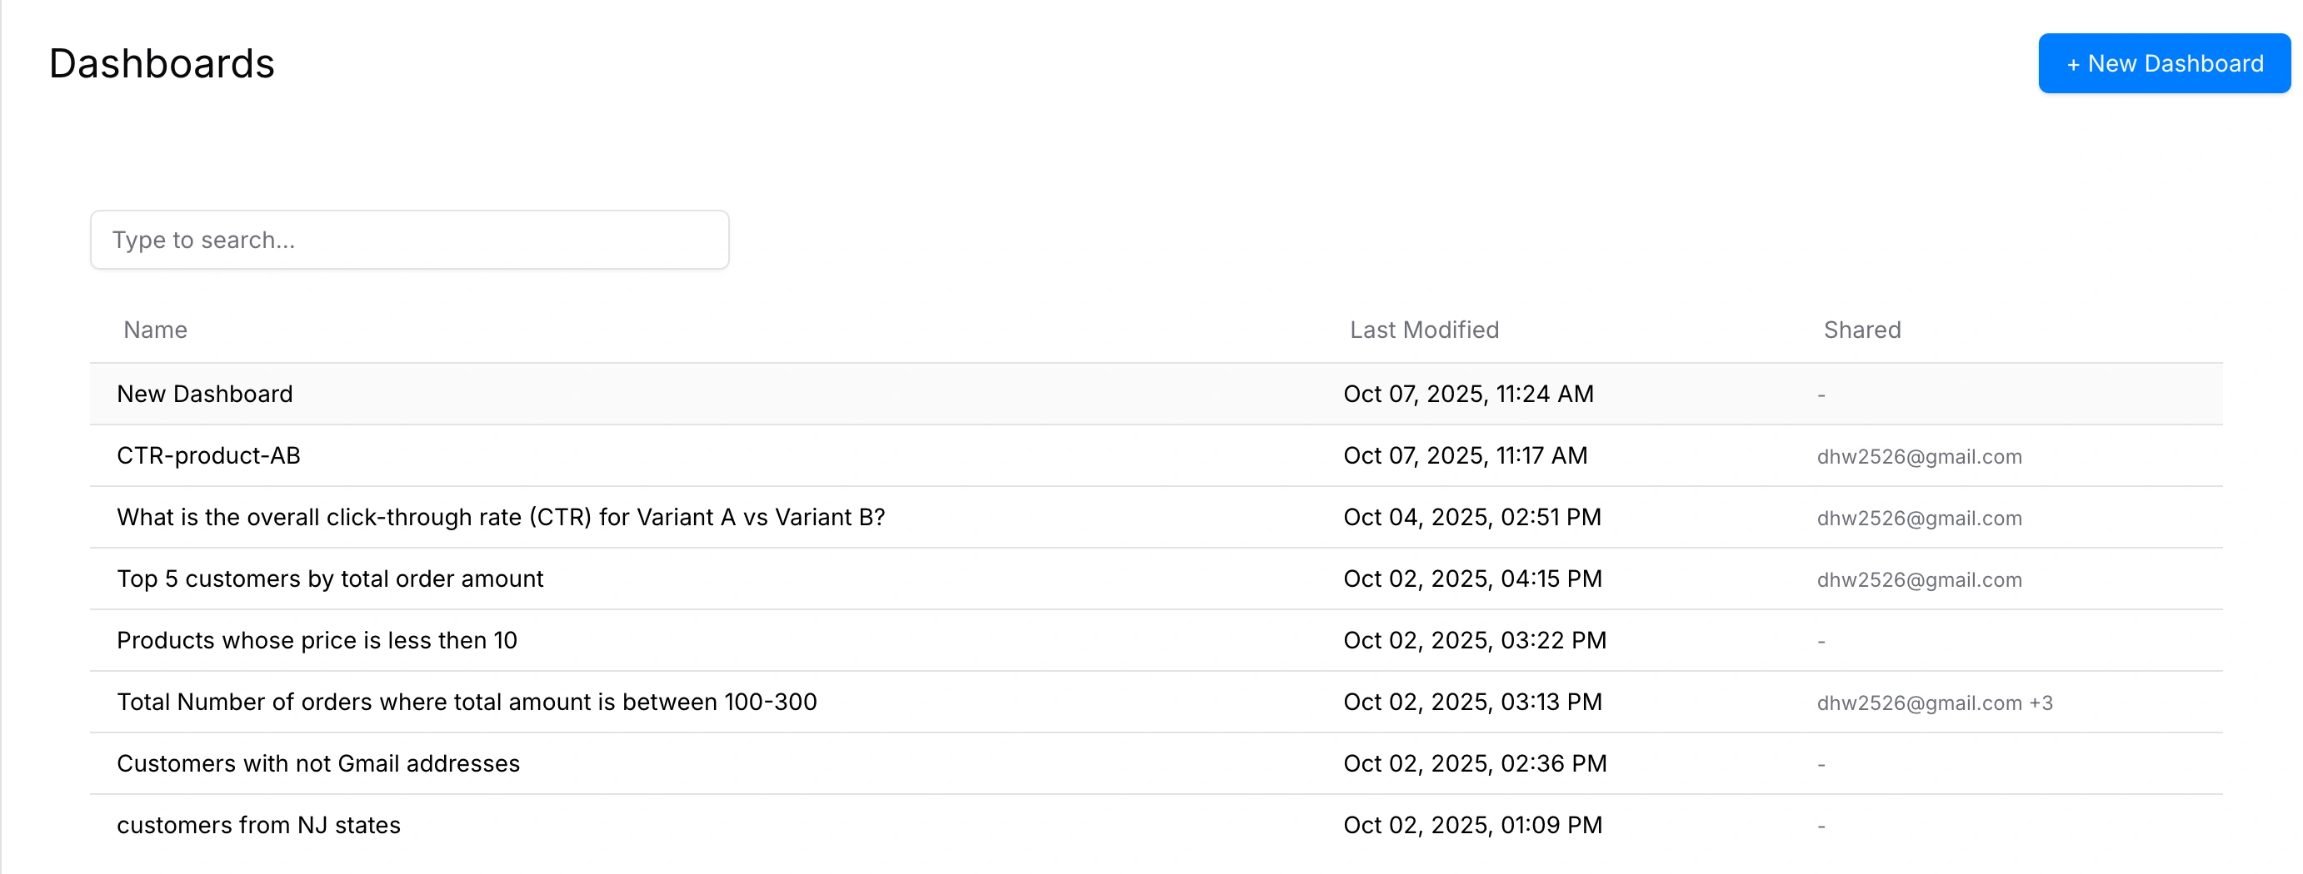Open Products whose price is less then 10
This screenshot has width=2303, height=874.
pyautogui.click(x=317, y=640)
